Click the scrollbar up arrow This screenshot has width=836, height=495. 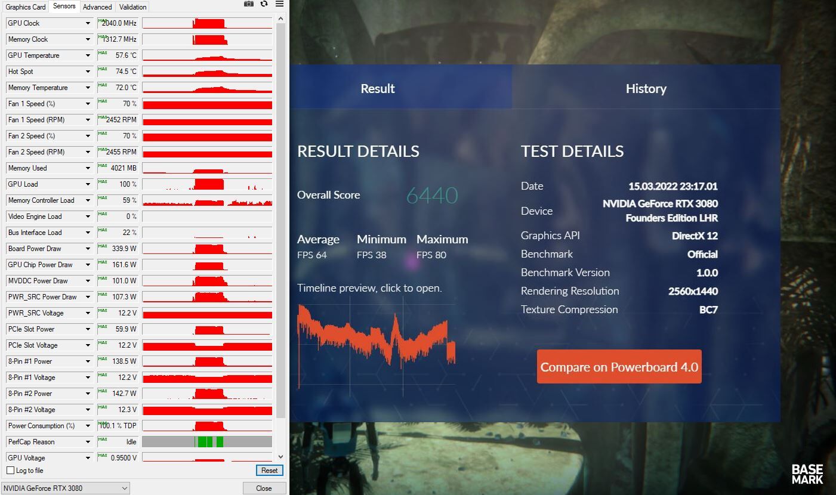click(x=281, y=19)
